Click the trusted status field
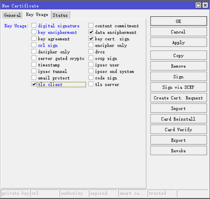 point(162,193)
